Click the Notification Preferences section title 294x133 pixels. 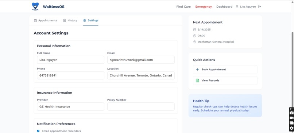tap(56, 124)
